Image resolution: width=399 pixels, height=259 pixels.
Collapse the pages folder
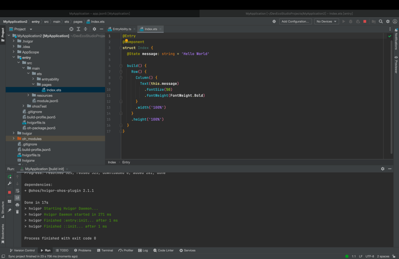(x=34, y=84)
